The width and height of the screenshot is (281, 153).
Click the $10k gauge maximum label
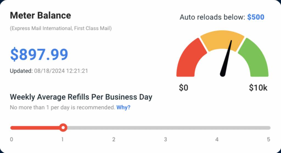[258, 88]
